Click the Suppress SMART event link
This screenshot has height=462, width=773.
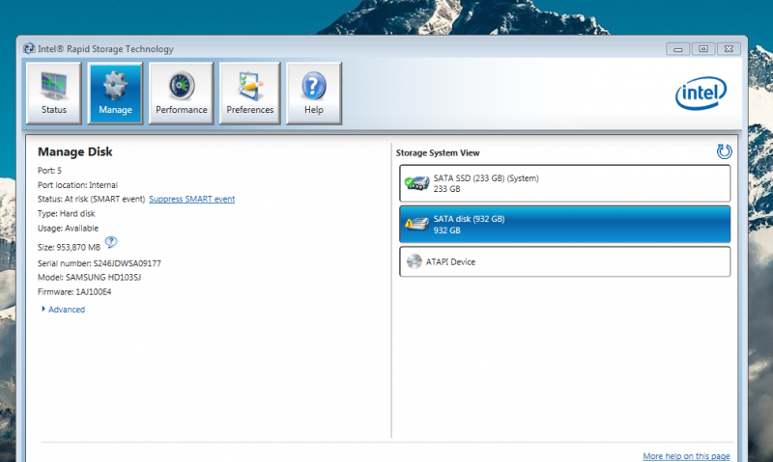pos(191,199)
